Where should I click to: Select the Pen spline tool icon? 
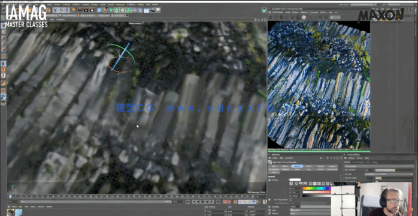click(x=105, y=10)
